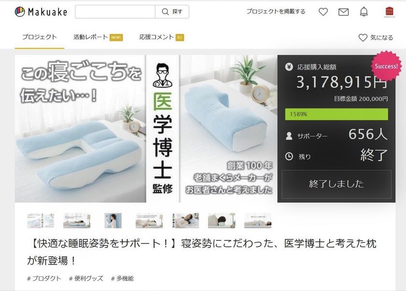Screen dimensions: 406x291
Task: Click the magnifier 探す search button
Action: pos(172,12)
